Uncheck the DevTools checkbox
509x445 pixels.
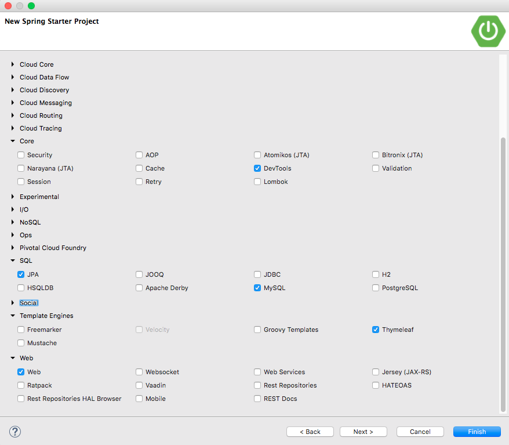pos(257,168)
